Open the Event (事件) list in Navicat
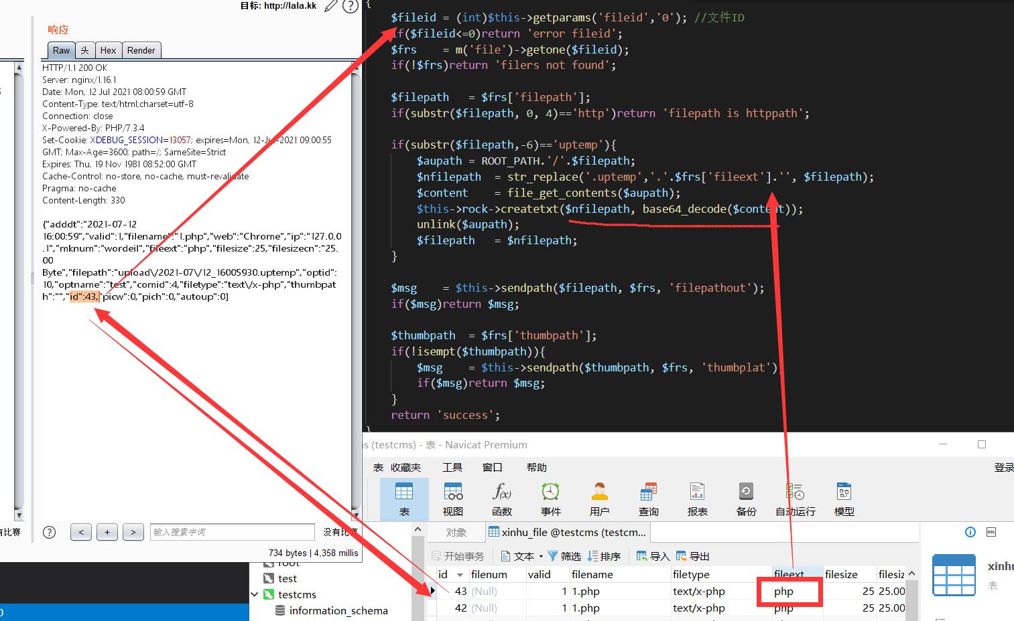 (x=551, y=499)
